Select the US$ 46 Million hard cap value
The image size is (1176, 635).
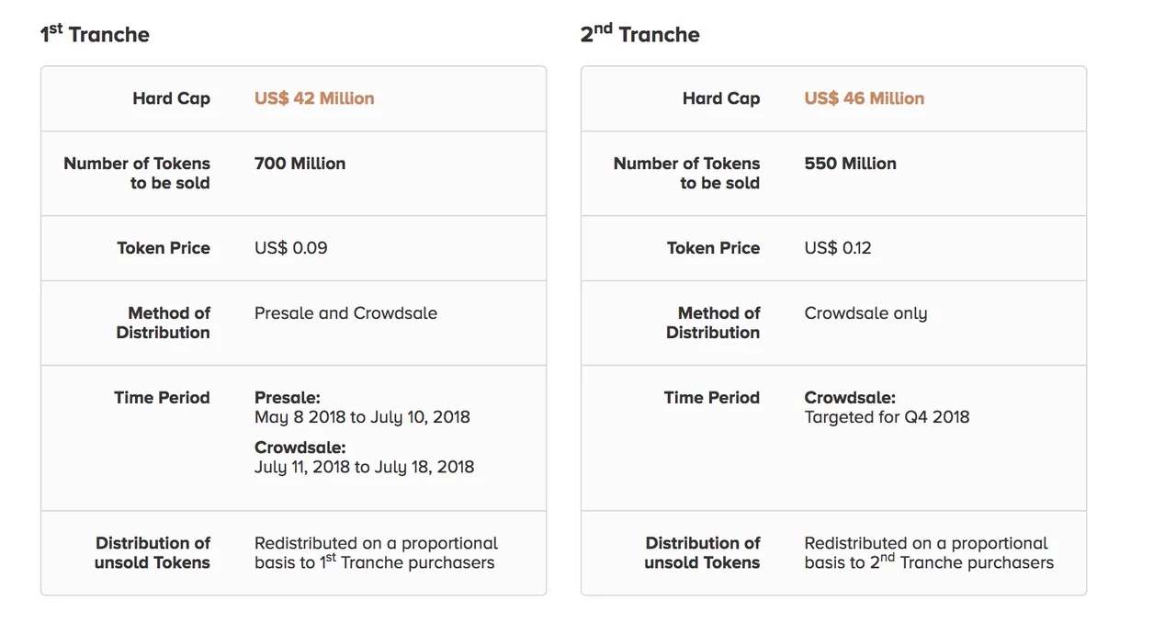tap(865, 98)
